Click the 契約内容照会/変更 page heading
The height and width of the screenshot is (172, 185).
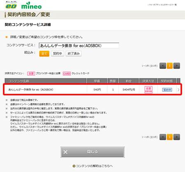pyautogui.click(x=29, y=15)
